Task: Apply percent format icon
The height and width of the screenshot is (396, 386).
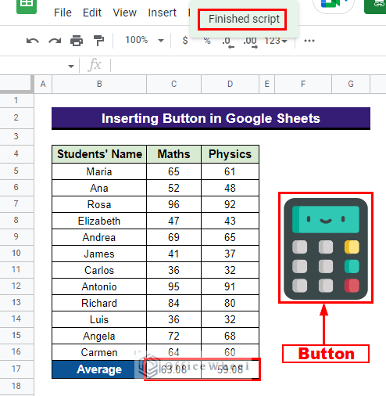Action: (207, 41)
